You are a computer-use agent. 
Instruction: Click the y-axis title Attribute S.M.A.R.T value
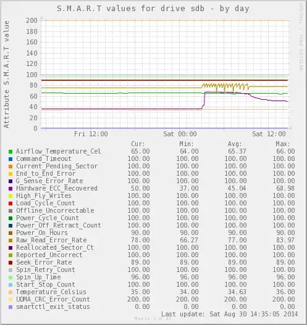click(6, 74)
